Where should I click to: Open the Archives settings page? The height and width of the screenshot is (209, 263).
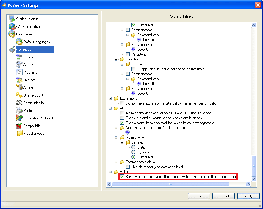(x=31, y=64)
